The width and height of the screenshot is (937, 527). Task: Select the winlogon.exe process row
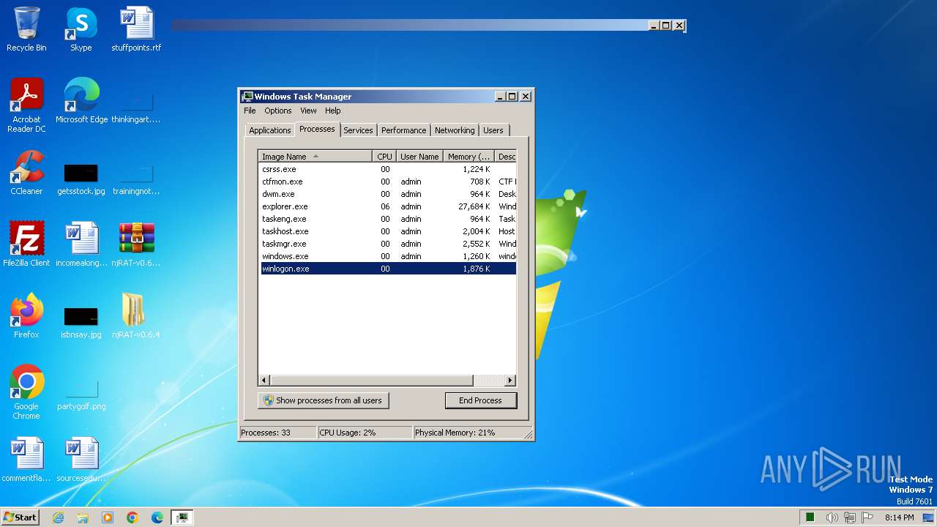388,269
